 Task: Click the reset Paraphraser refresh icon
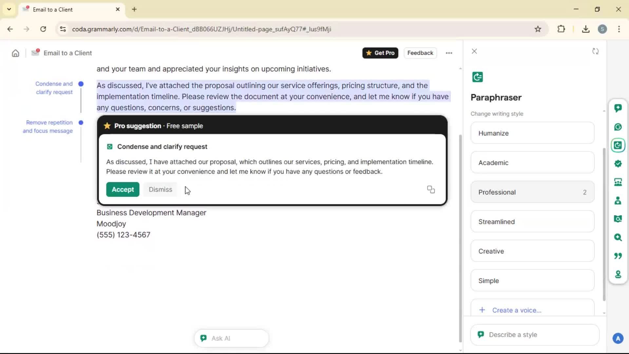(x=595, y=51)
